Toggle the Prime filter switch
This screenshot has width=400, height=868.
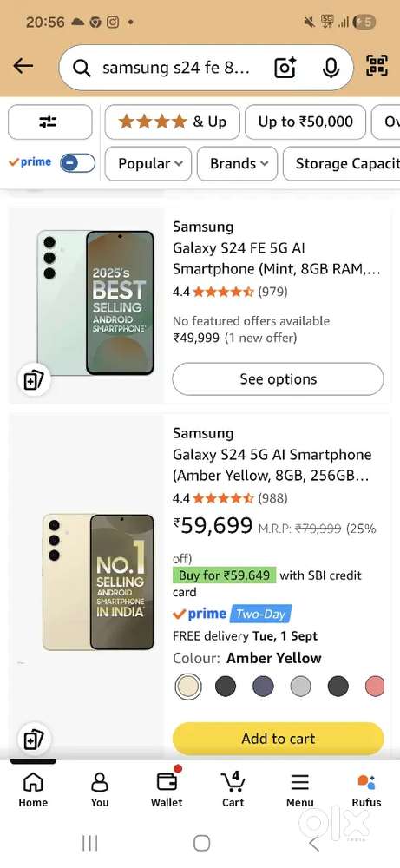click(77, 163)
